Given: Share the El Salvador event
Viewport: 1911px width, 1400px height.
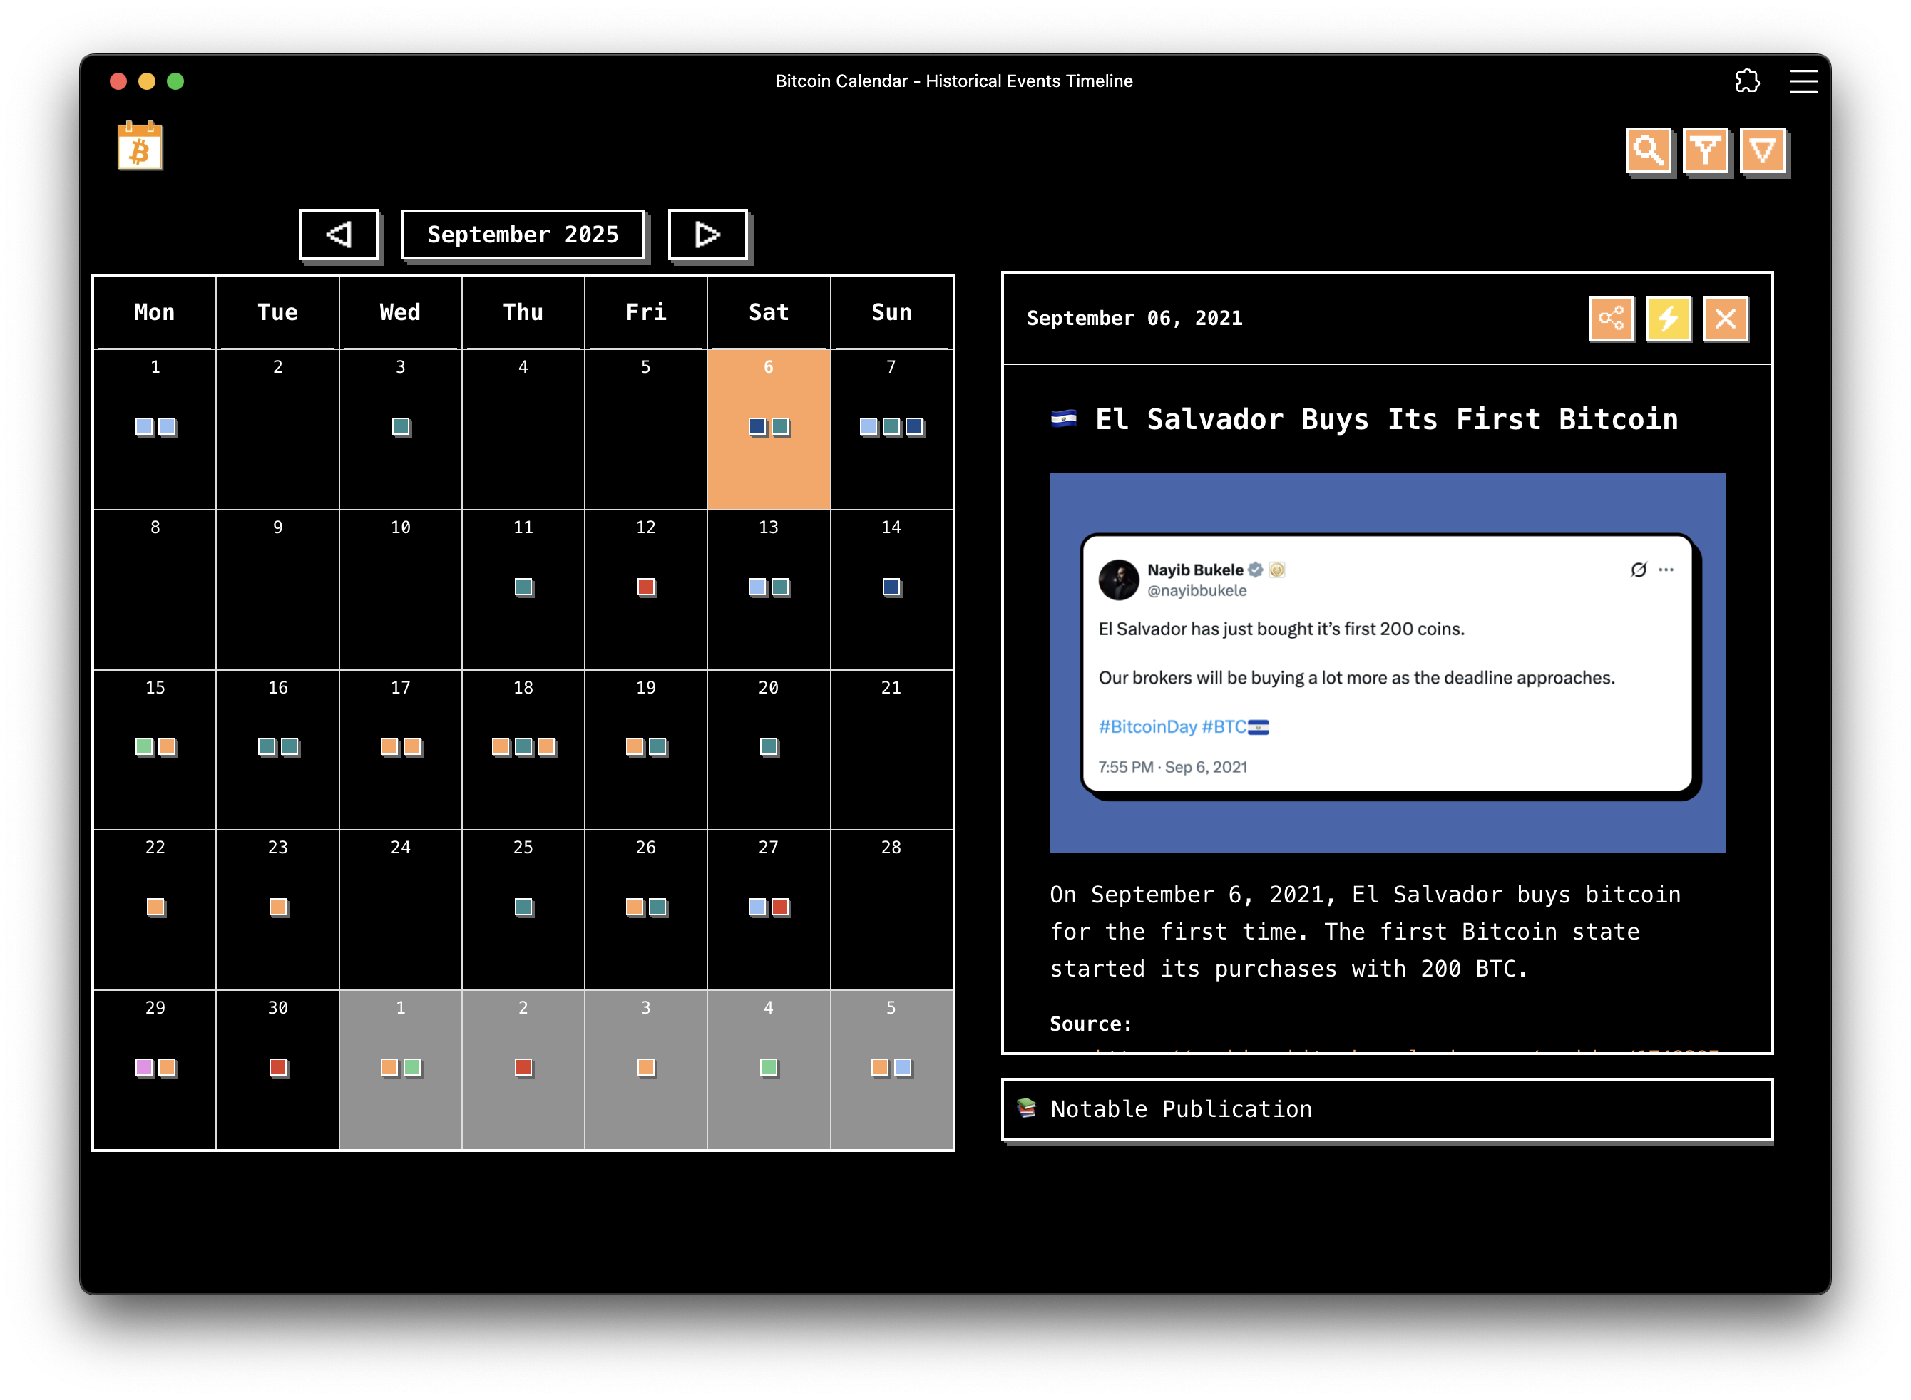Looking at the screenshot, I should click(1611, 319).
